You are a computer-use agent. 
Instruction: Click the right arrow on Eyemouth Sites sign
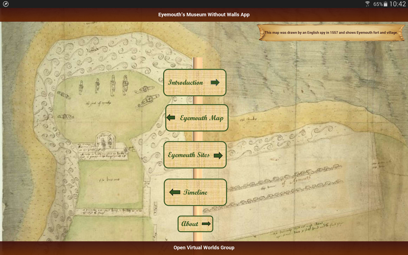coord(218,155)
